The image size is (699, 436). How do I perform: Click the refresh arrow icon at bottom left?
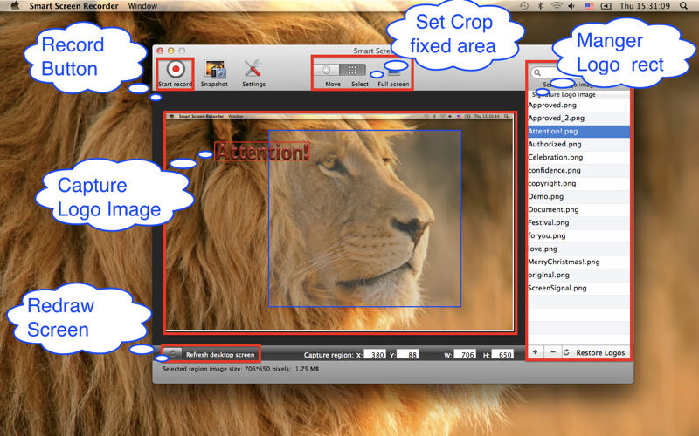tap(173, 354)
